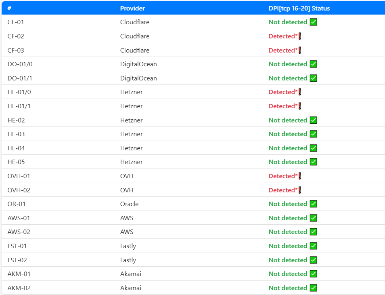Click the green checkmark icon for DO-01/1
Image resolution: width=385 pixels, height=295 pixels.
tap(314, 78)
